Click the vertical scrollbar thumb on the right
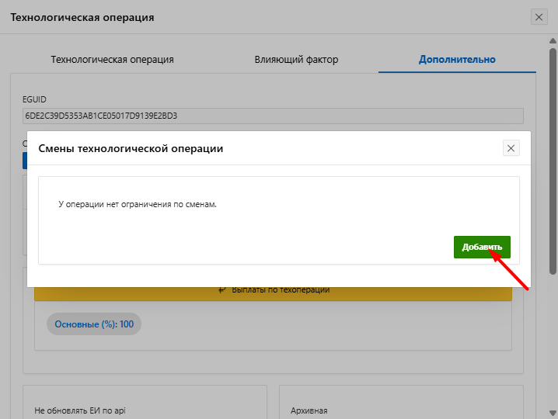 coord(553,155)
